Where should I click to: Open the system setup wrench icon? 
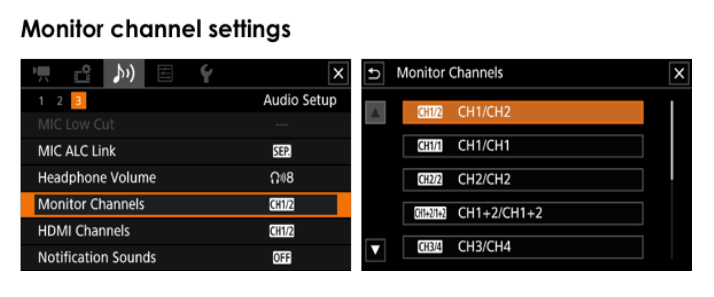point(206,74)
